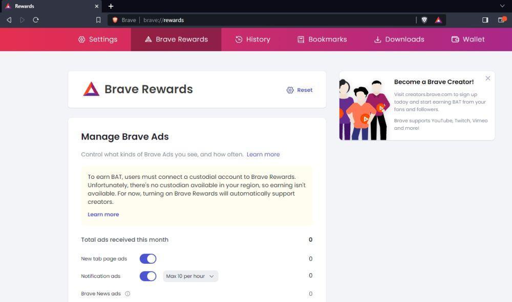Click the info icon beside Brave News ads
The image size is (512, 302).
(x=127, y=293)
